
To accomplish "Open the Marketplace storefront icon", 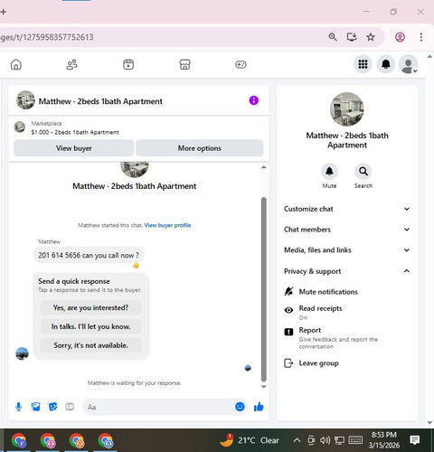I will click(x=184, y=64).
